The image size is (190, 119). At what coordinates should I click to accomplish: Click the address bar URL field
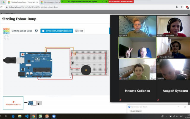click(90, 7)
